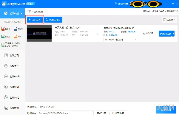Open the video optimize tool
179x115 pixels.
coord(11,97)
